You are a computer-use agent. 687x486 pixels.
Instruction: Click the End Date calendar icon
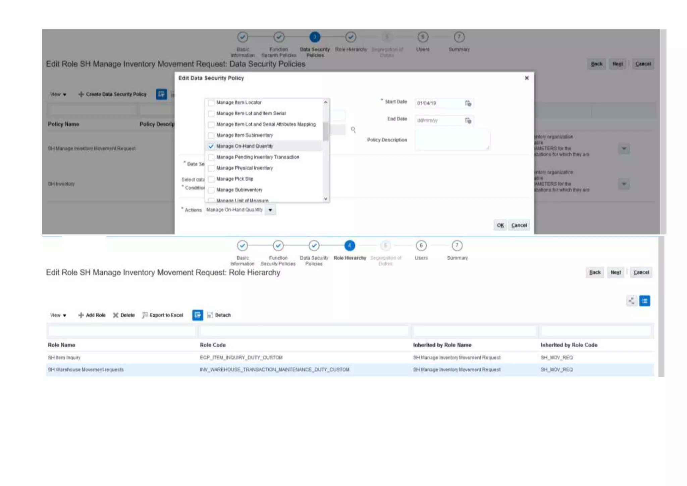[x=468, y=120]
